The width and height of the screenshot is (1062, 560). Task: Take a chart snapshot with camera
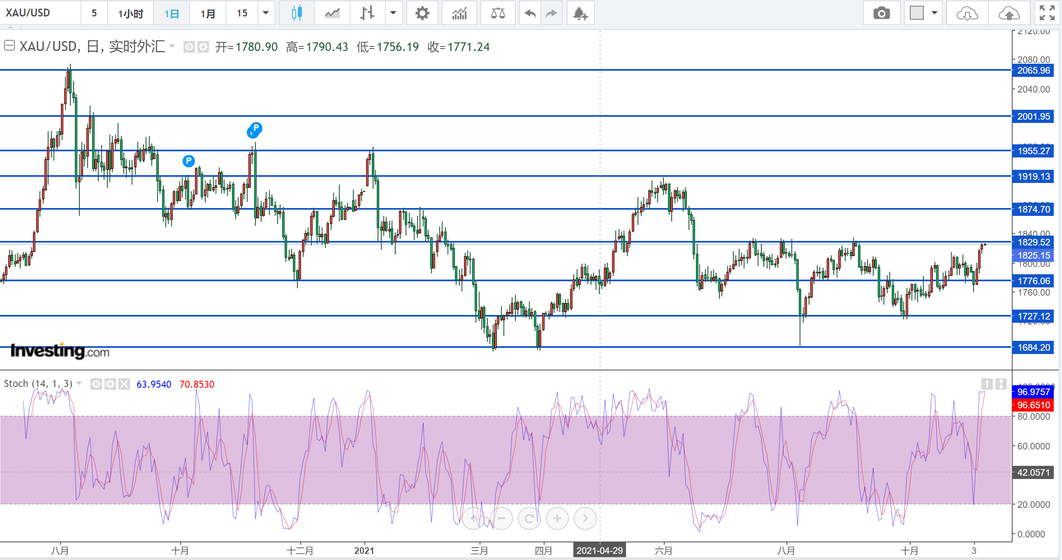coord(881,13)
